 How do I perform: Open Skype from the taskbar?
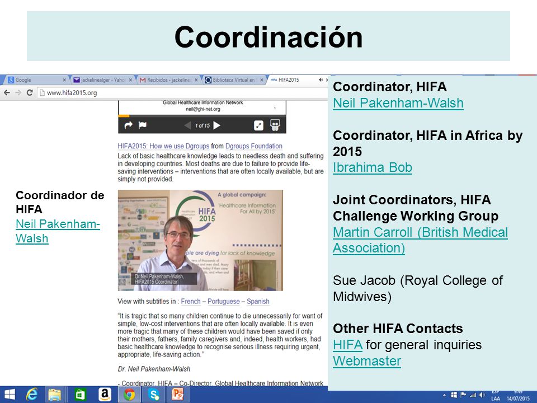pyautogui.click(x=154, y=395)
